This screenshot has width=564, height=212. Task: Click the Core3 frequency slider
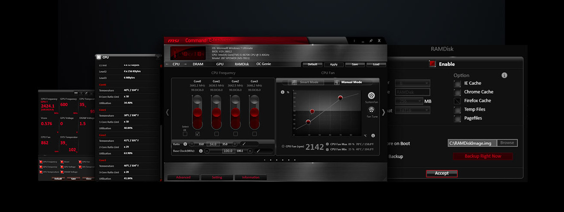coord(254,112)
